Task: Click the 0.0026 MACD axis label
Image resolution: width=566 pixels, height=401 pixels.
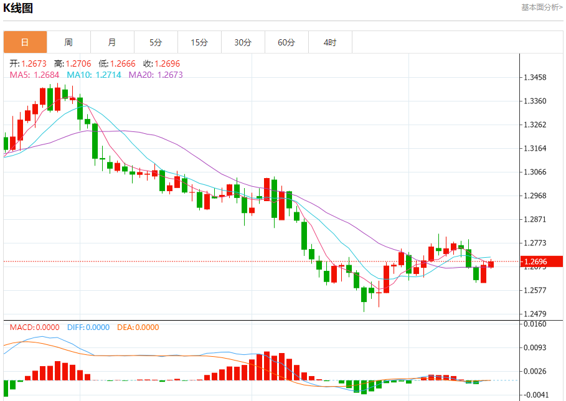Action: pyautogui.click(x=535, y=371)
